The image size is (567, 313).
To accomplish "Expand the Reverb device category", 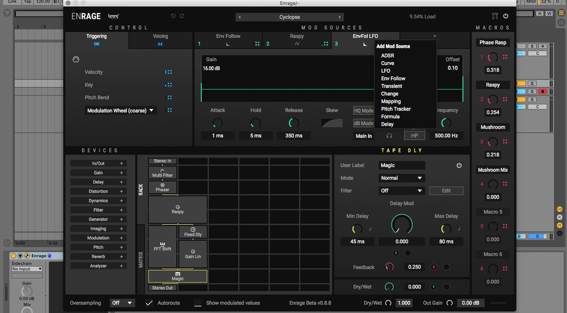I will (98, 257).
